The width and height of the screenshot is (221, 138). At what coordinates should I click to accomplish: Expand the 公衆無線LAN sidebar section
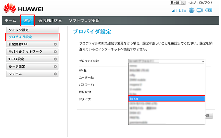[32, 44]
